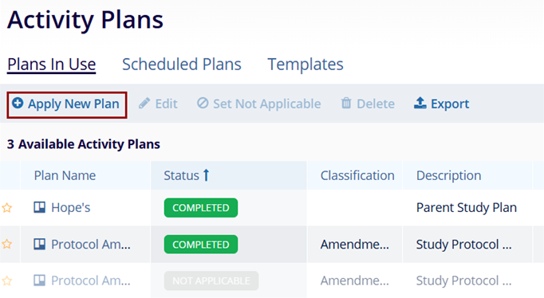Switch to the Scheduled Plans tab
Screen dimensions: 544x298
pyautogui.click(x=182, y=64)
